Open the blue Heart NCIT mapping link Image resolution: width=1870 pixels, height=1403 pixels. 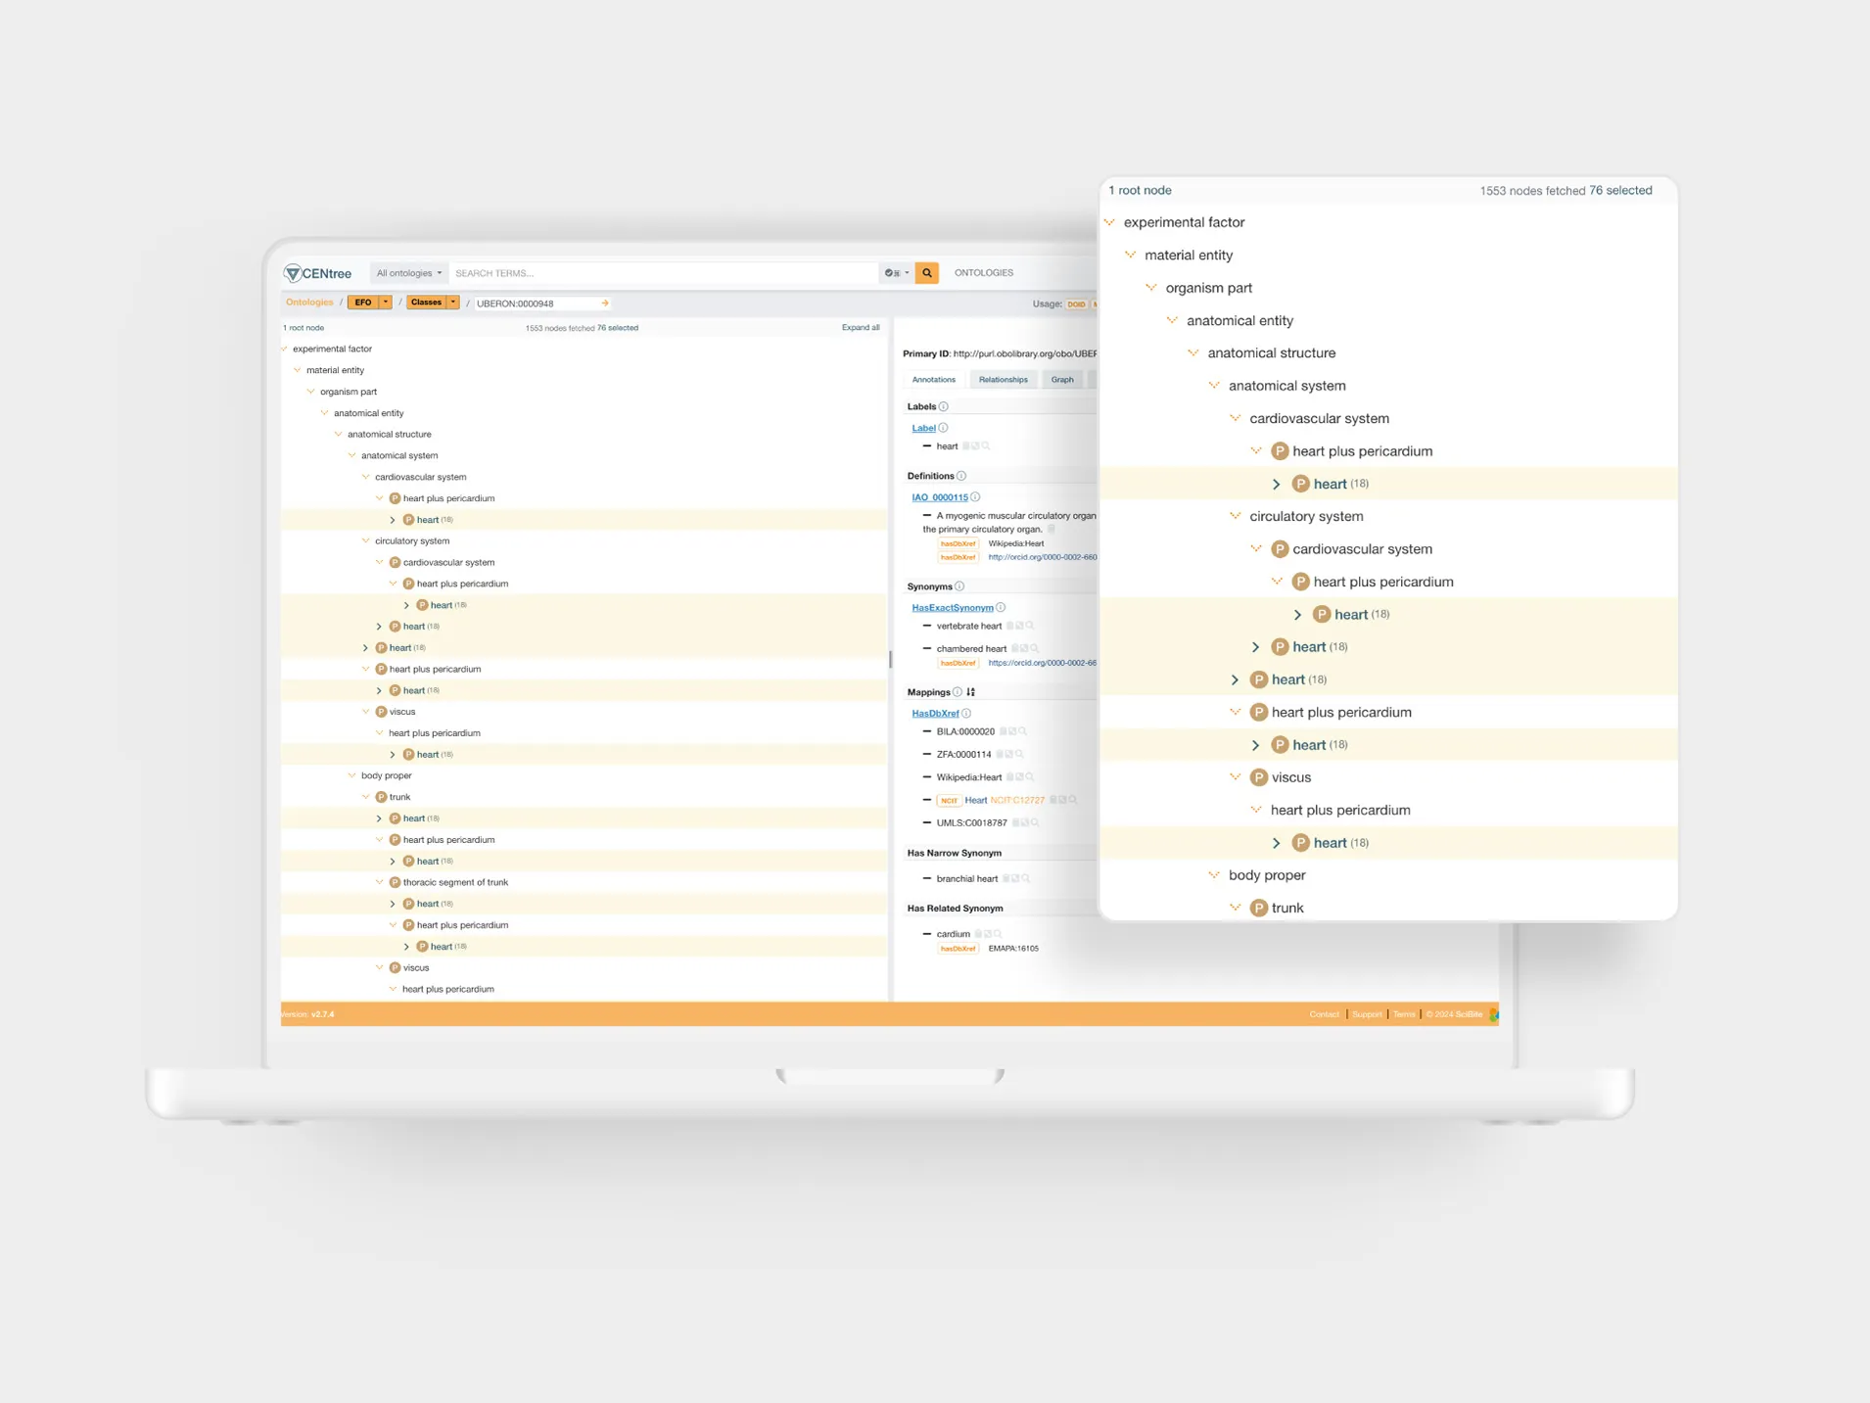(x=976, y=800)
